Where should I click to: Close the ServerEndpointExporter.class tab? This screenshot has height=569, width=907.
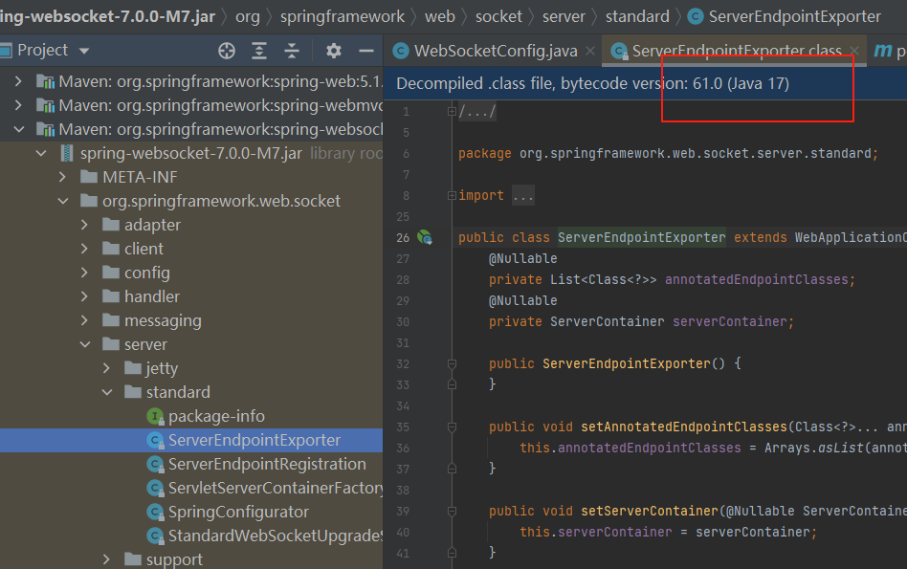coord(854,51)
